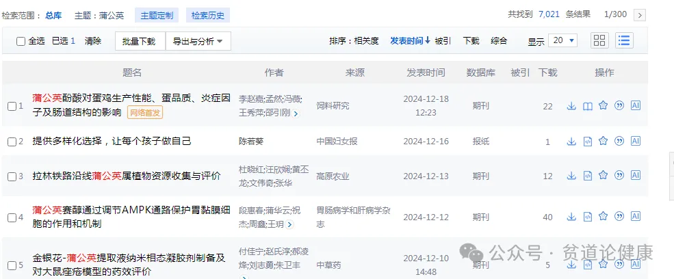Switch to grid view icon
Screen dimensions: 674x279
click(x=599, y=40)
